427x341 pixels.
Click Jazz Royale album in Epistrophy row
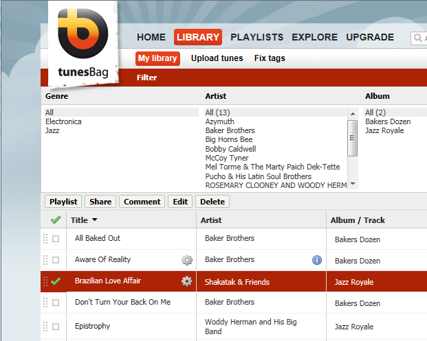coord(354,327)
